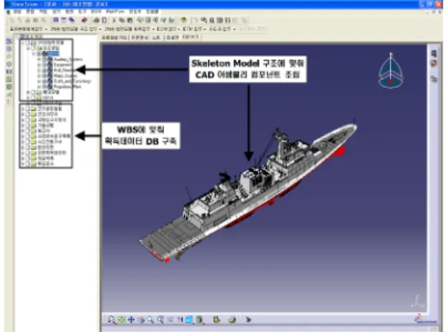Click the Zoom In magnifier icon
Viewport: 444px width, 332px height.
[151, 319]
